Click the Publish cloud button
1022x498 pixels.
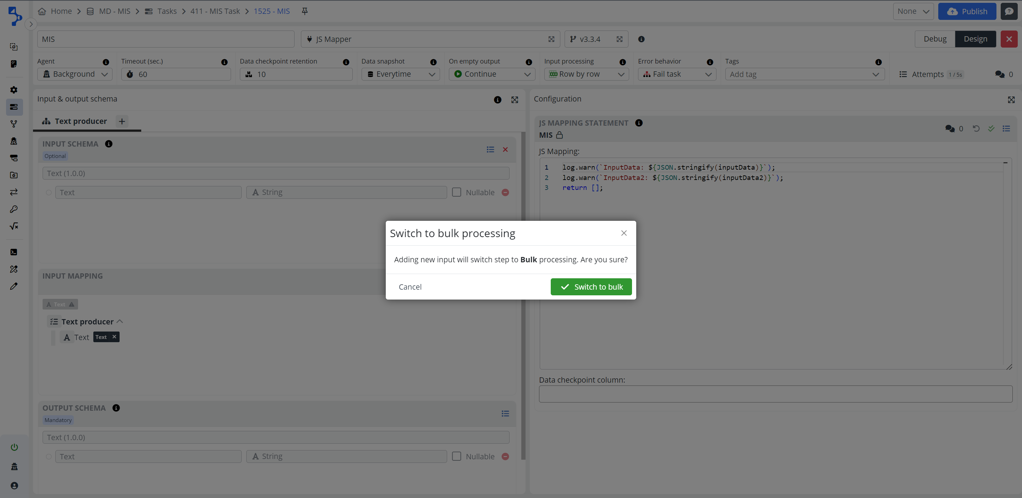click(x=966, y=11)
